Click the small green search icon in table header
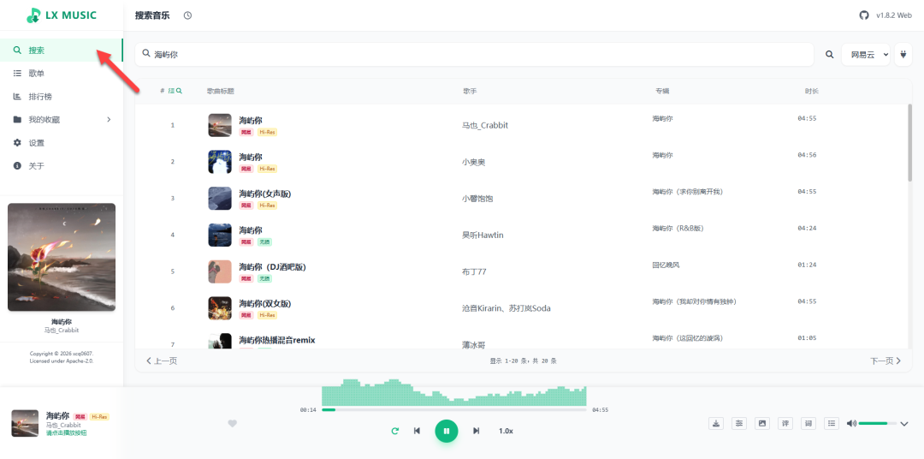This screenshot has width=924, height=459. click(x=179, y=91)
